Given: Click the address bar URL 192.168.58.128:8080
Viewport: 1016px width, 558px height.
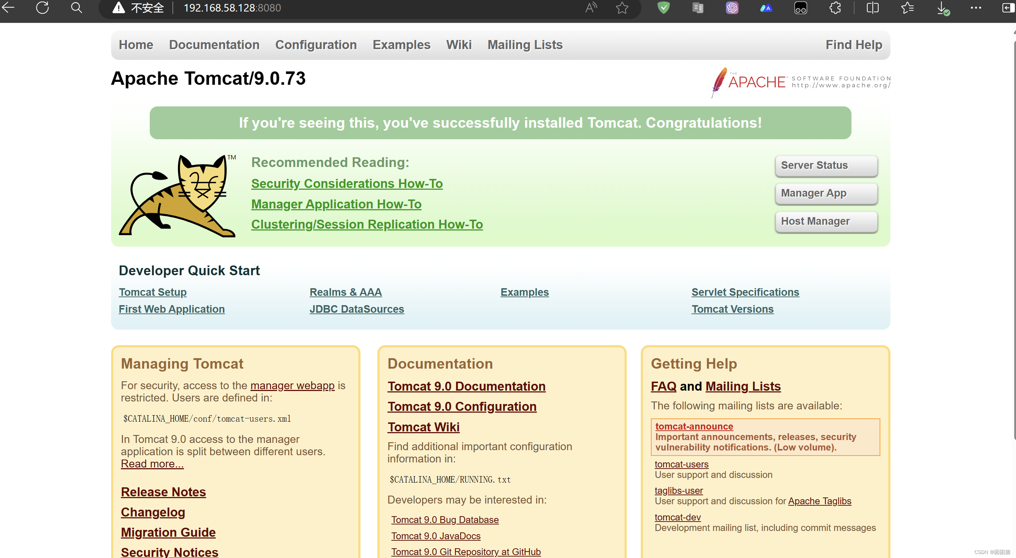Looking at the screenshot, I should (232, 8).
